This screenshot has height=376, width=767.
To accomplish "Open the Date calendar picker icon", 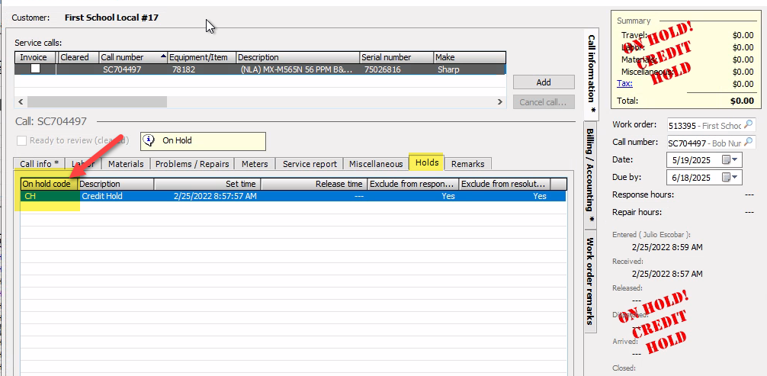I will pyautogui.click(x=727, y=159).
